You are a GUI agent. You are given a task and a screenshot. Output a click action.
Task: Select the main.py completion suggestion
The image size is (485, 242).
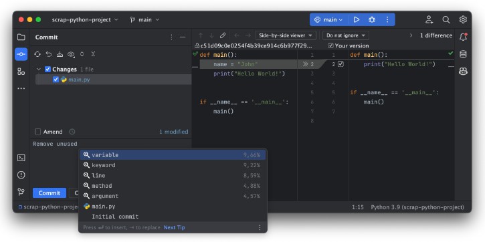point(173,207)
